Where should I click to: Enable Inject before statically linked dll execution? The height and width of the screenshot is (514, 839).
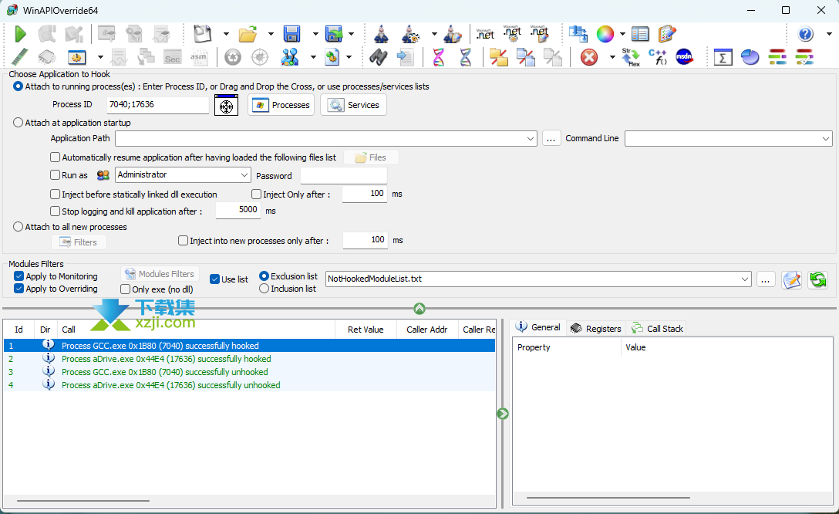pos(55,194)
